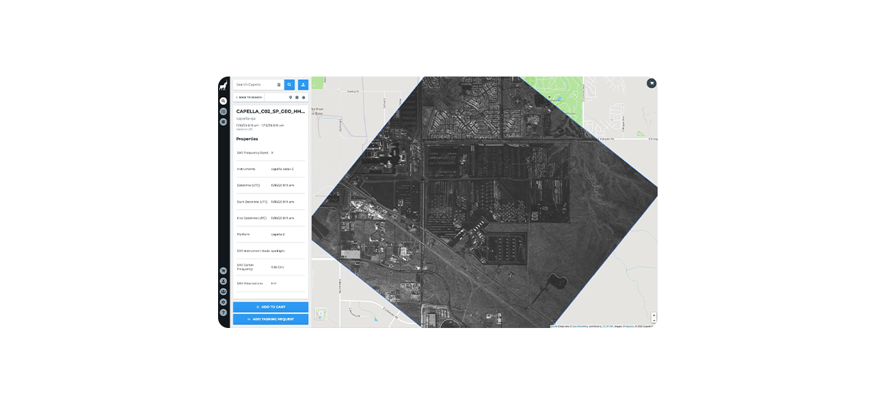Screen dimensions: 875x410
Task: Open the cart icon at top-right of map
Action: coord(651,83)
